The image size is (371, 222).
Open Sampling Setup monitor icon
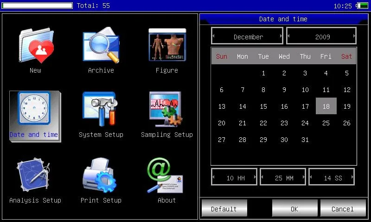pyautogui.click(x=166, y=110)
